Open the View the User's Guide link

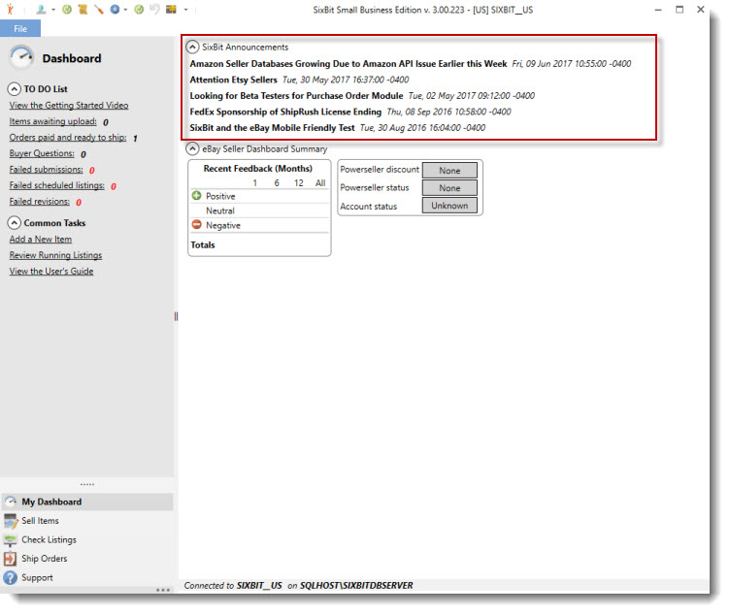[x=51, y=272]
